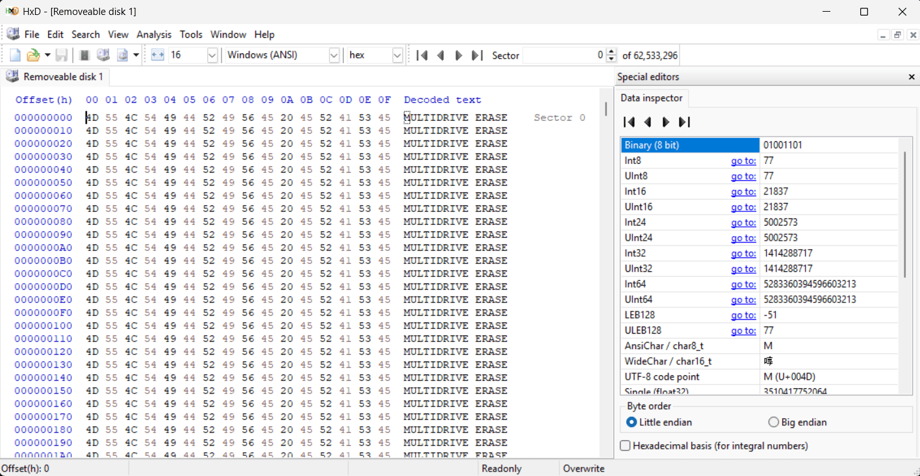Select the Data inspector tab
920x476 pixels.
652,98
